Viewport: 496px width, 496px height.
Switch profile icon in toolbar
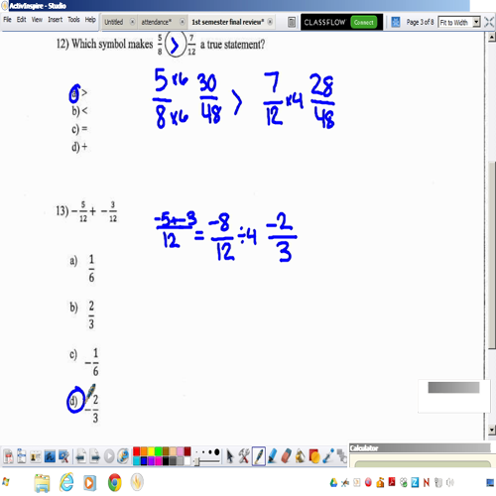(22, 456)
